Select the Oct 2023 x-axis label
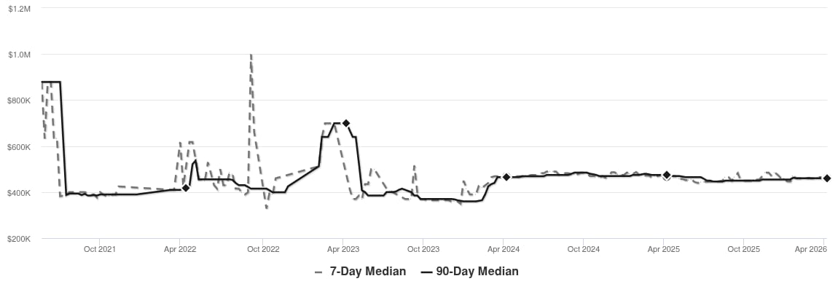Screen dimensions: 838x292 (x=423, y=249)
